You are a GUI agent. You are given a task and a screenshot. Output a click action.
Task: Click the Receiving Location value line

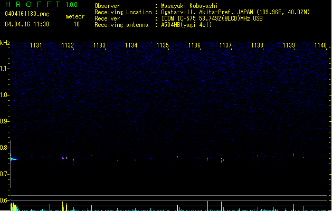click(235, 12)
